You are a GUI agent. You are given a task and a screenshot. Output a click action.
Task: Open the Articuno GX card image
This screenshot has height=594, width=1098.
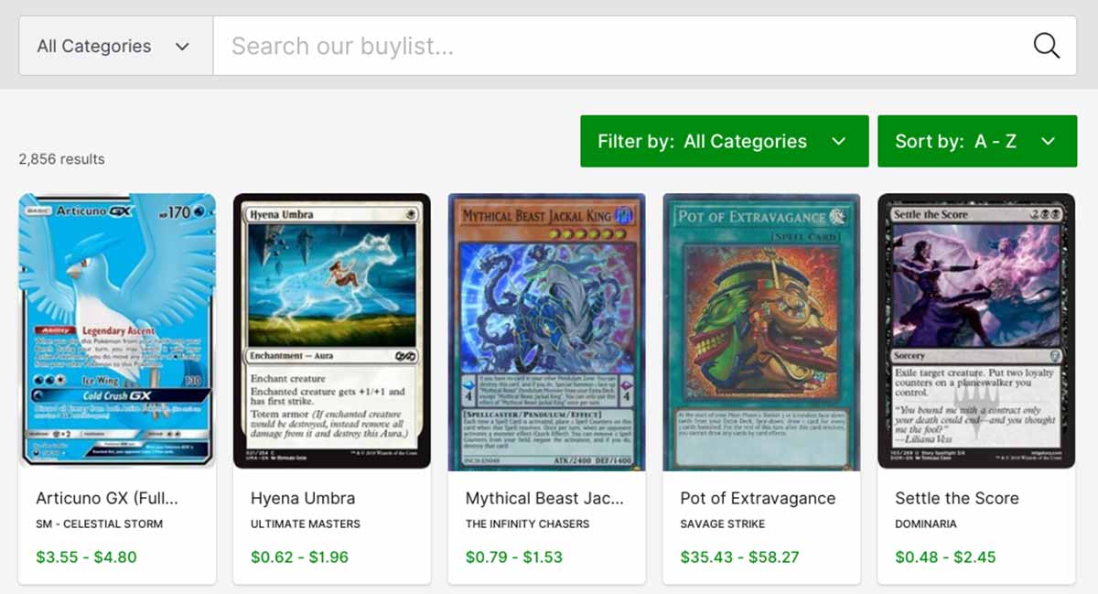(x=117, y=331)
